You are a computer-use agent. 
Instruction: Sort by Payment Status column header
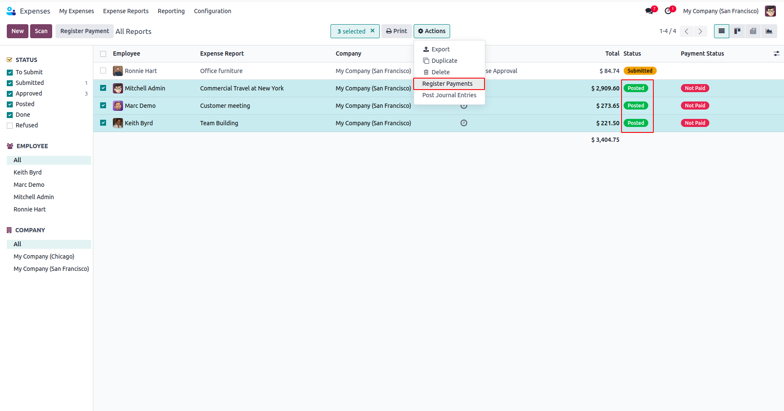pyautogui.click(x=702, y=53)
